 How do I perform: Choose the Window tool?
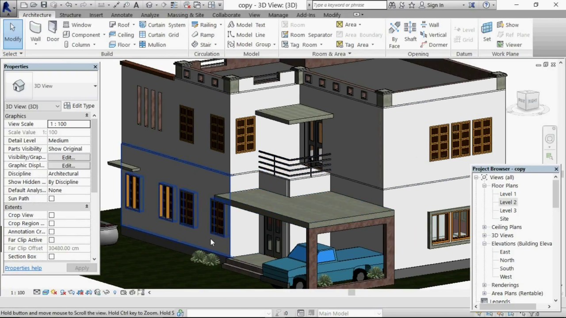pos(77,25)
